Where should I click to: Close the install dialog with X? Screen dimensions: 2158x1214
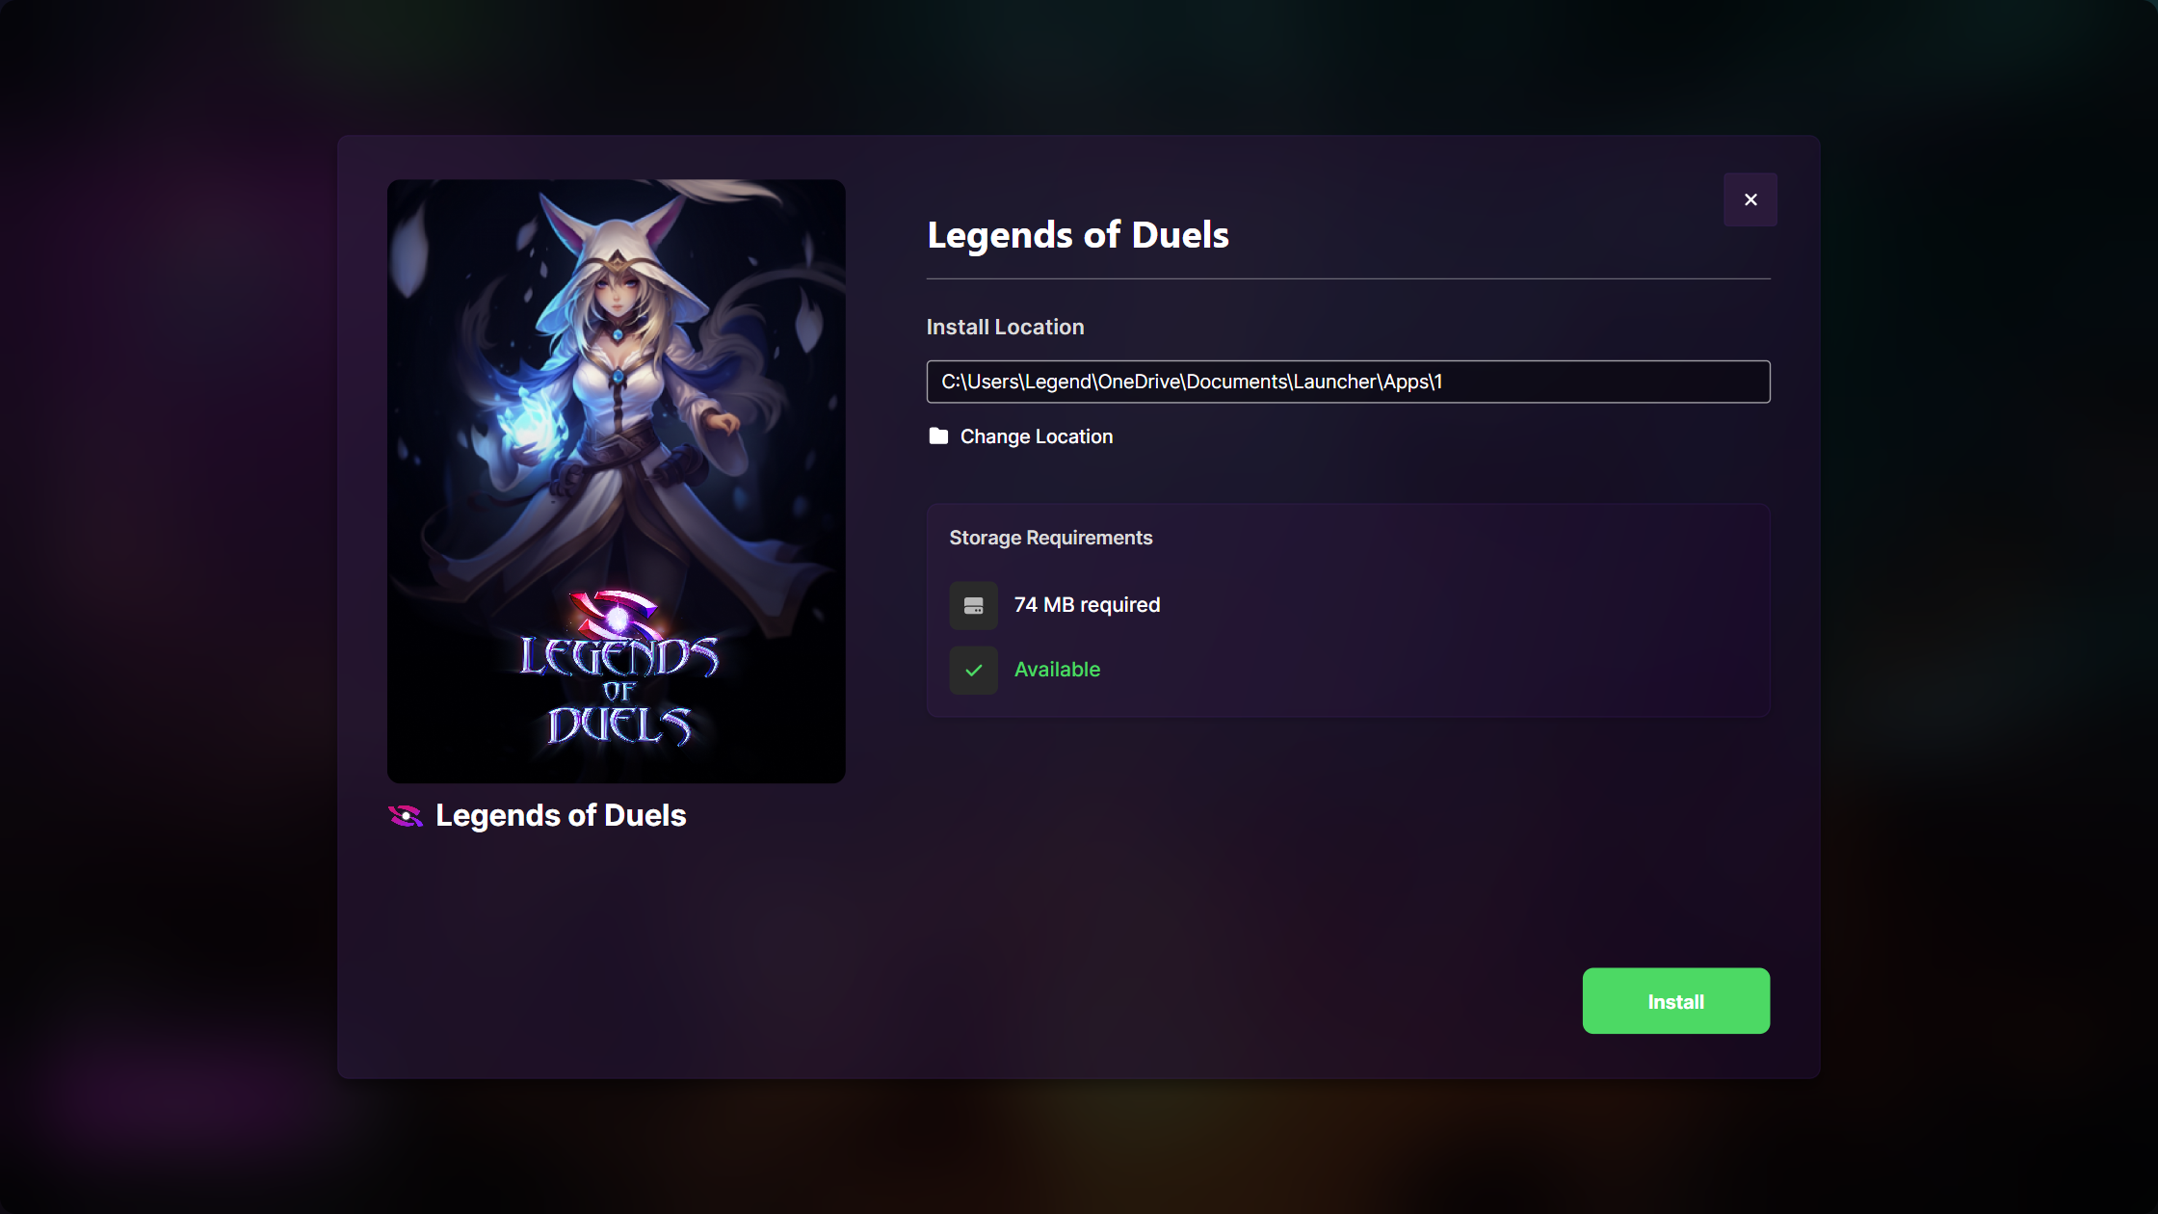tap(1750, 199)
